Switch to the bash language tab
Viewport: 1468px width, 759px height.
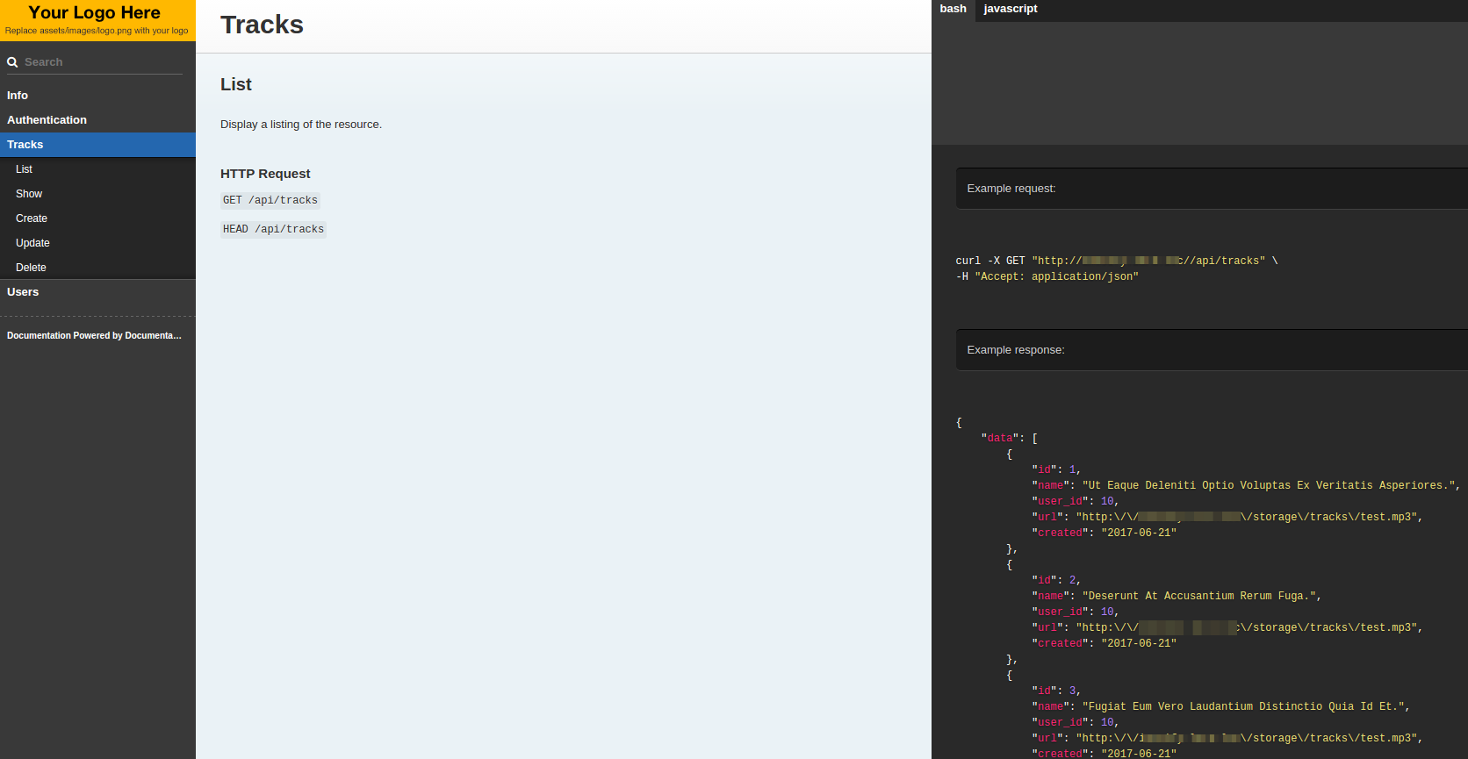pyautogui.click(x=953, y=9)
